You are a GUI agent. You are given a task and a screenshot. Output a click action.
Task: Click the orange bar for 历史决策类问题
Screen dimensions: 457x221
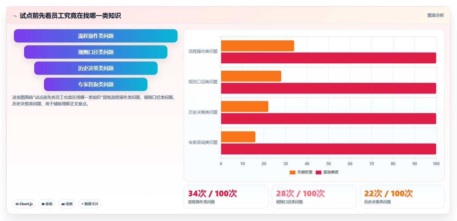244,106
